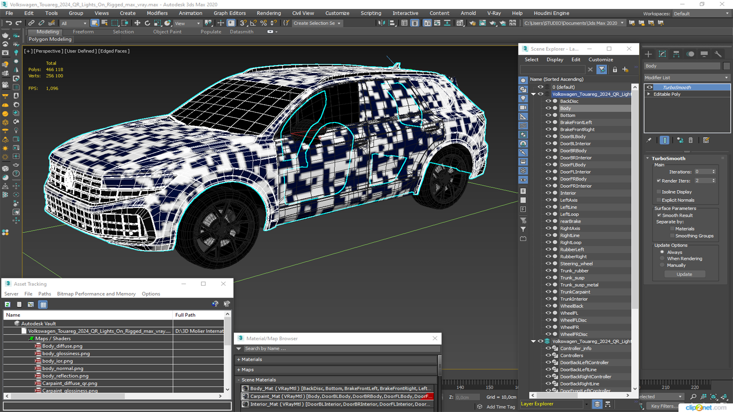Image resolution: width=733 pixels, height=412 pixels.
Task: Expand the Editable Poly stack entry
Action: [x=649, y=94]
